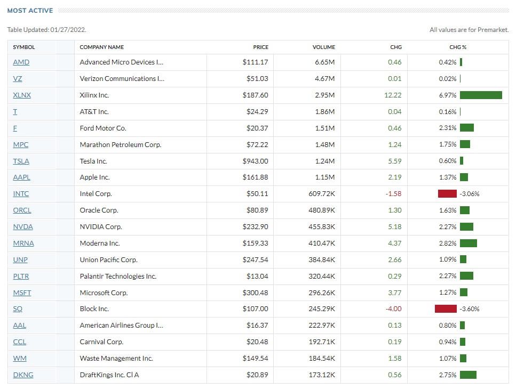
Task: Click the Union Pacific change 2.66
Action: [x=395, y=259]
